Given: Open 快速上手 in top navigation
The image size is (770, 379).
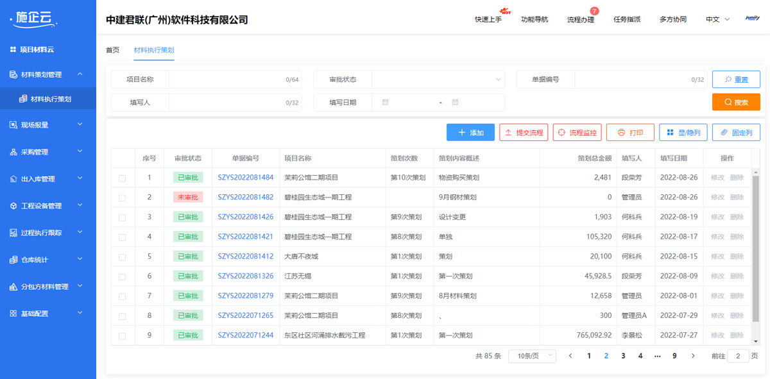Looking at the screenshot, I should coord(488,19).
